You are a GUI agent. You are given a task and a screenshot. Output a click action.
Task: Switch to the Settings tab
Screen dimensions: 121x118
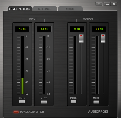click(45, 9)
